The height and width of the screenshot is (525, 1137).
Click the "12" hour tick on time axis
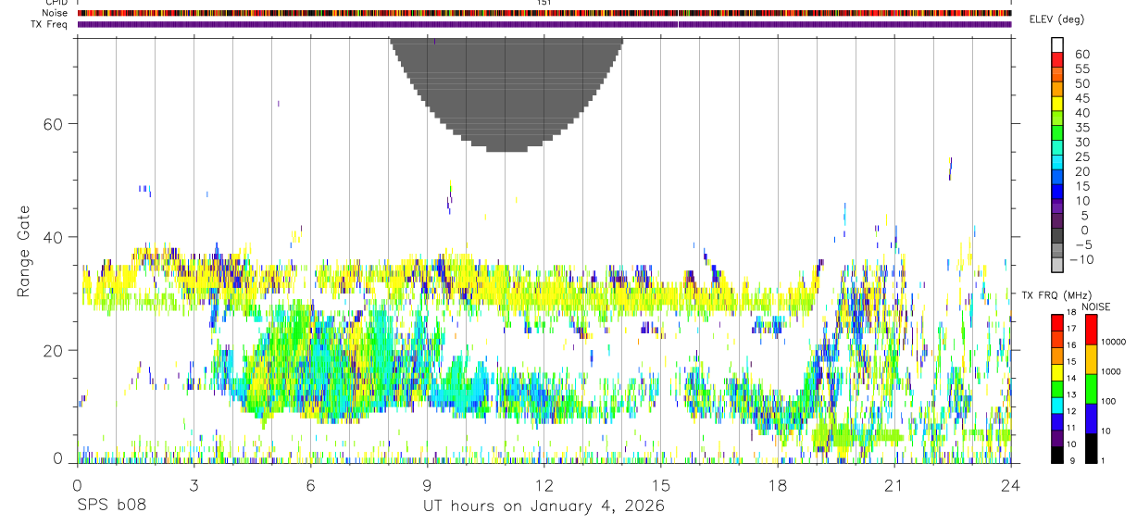pyautogui.click(x=544, y=485)
